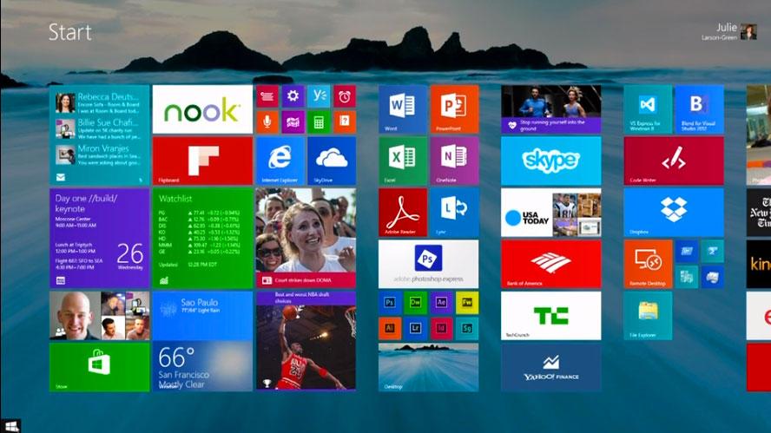
Task: Open the Maps tile
Action: (293, 121)
